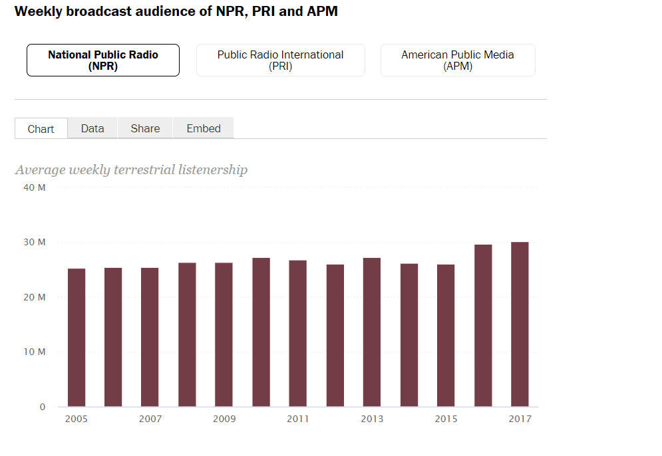Select the bar for year 2014
The width and height of the screenshot is (662, 456).
click(409, 335)
